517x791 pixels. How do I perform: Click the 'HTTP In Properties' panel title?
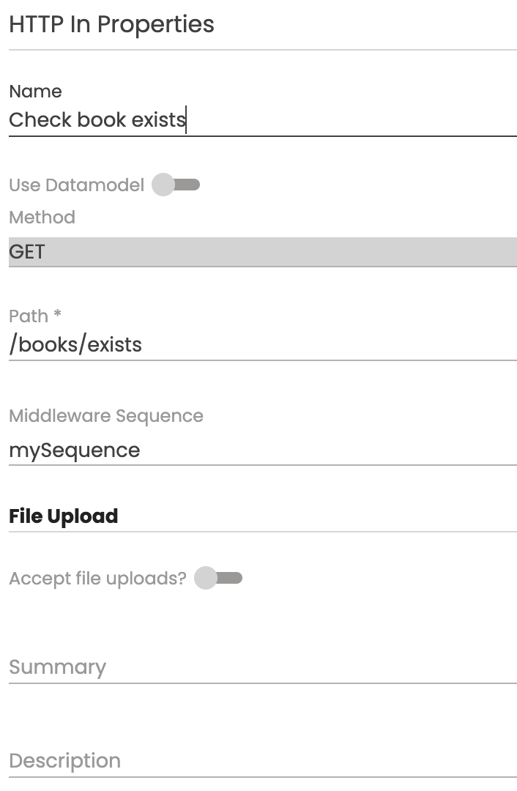(111, 24)
